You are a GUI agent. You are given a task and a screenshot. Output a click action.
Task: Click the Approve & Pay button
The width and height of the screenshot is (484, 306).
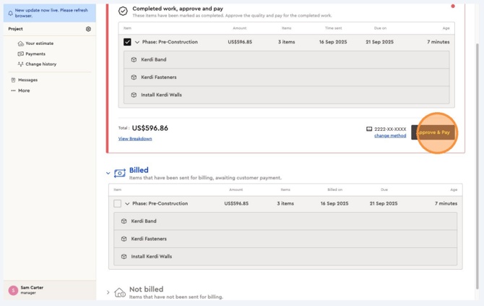(x=433, y=132)
